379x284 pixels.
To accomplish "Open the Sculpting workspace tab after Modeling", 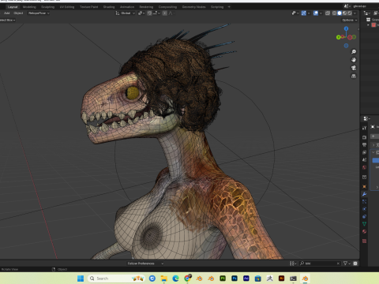I will (47, 7).
